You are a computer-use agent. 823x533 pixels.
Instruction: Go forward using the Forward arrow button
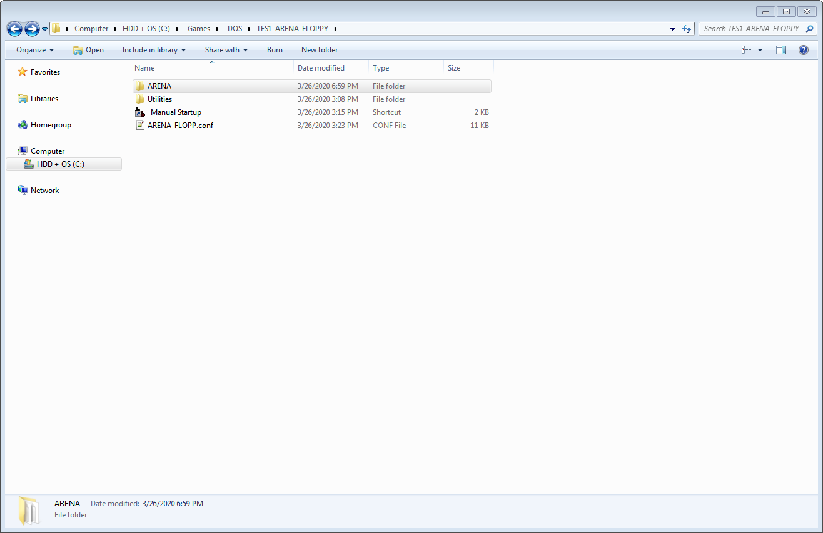pyautogui.click(x=32, y=29)
